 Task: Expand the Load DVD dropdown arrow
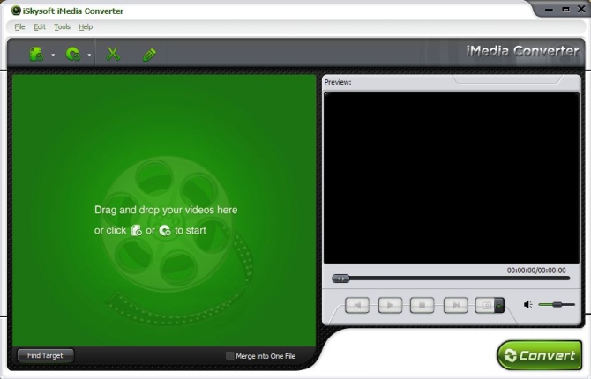[89, 56]
